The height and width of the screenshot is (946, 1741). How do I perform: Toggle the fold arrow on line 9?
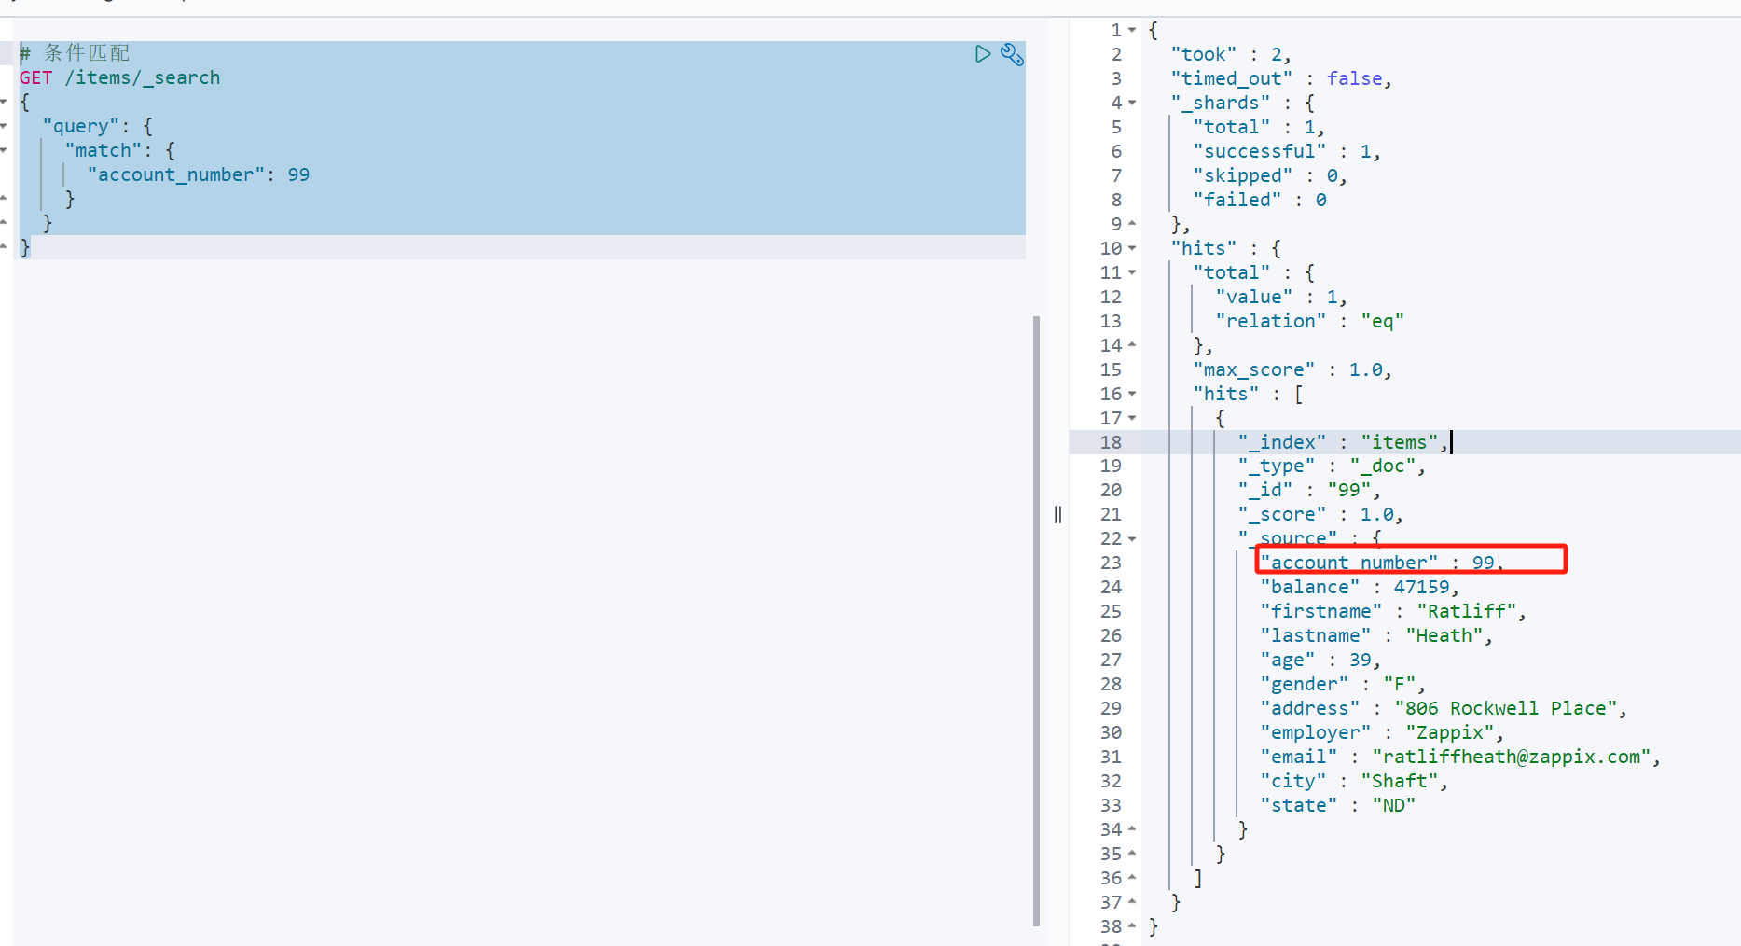click(x=1132, y=224)
